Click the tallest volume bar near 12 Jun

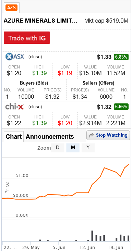tap(92, 236)
